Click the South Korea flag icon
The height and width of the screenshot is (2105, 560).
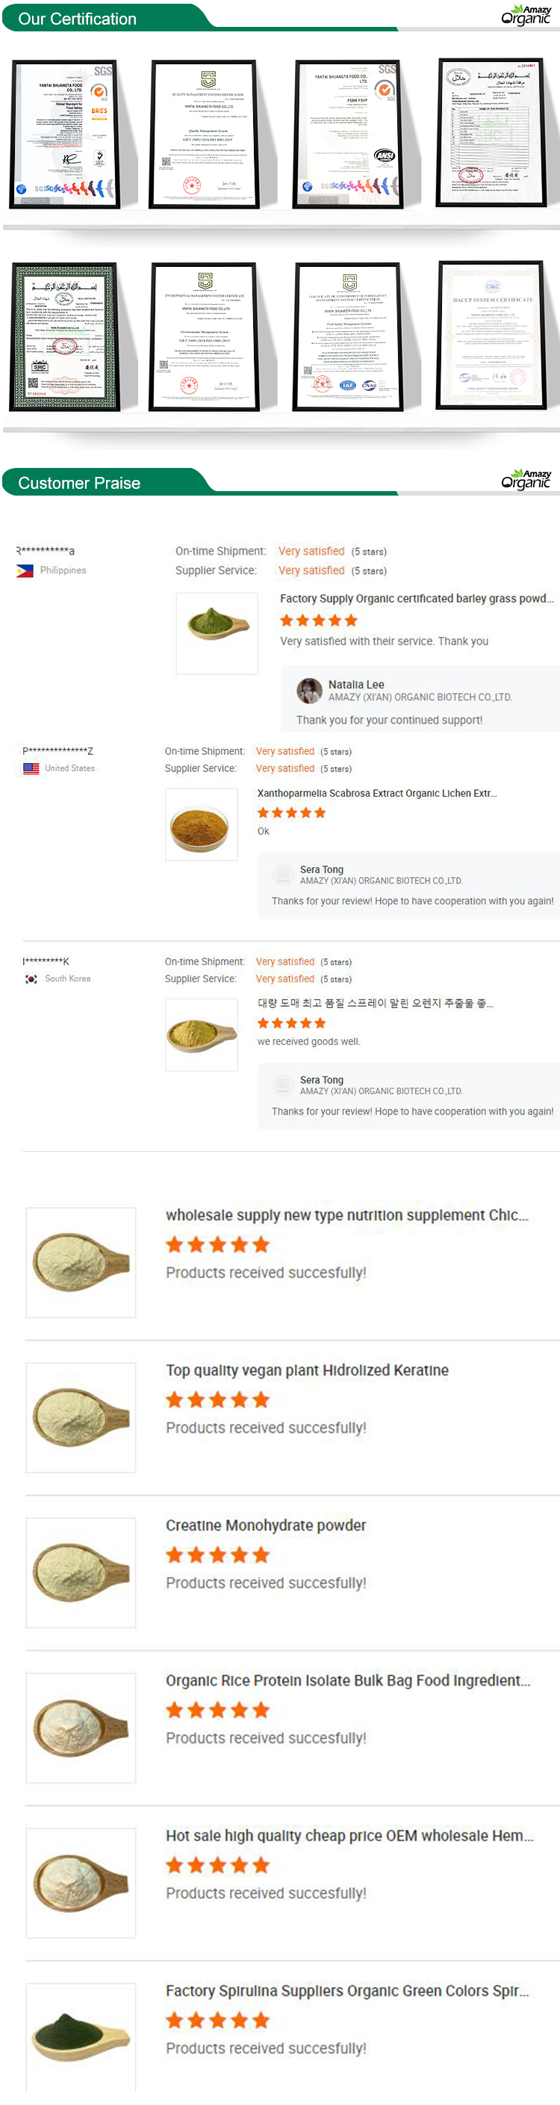point(31,978)
